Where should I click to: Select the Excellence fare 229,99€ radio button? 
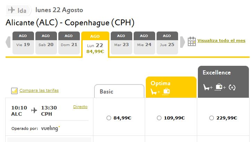(212, 118)
